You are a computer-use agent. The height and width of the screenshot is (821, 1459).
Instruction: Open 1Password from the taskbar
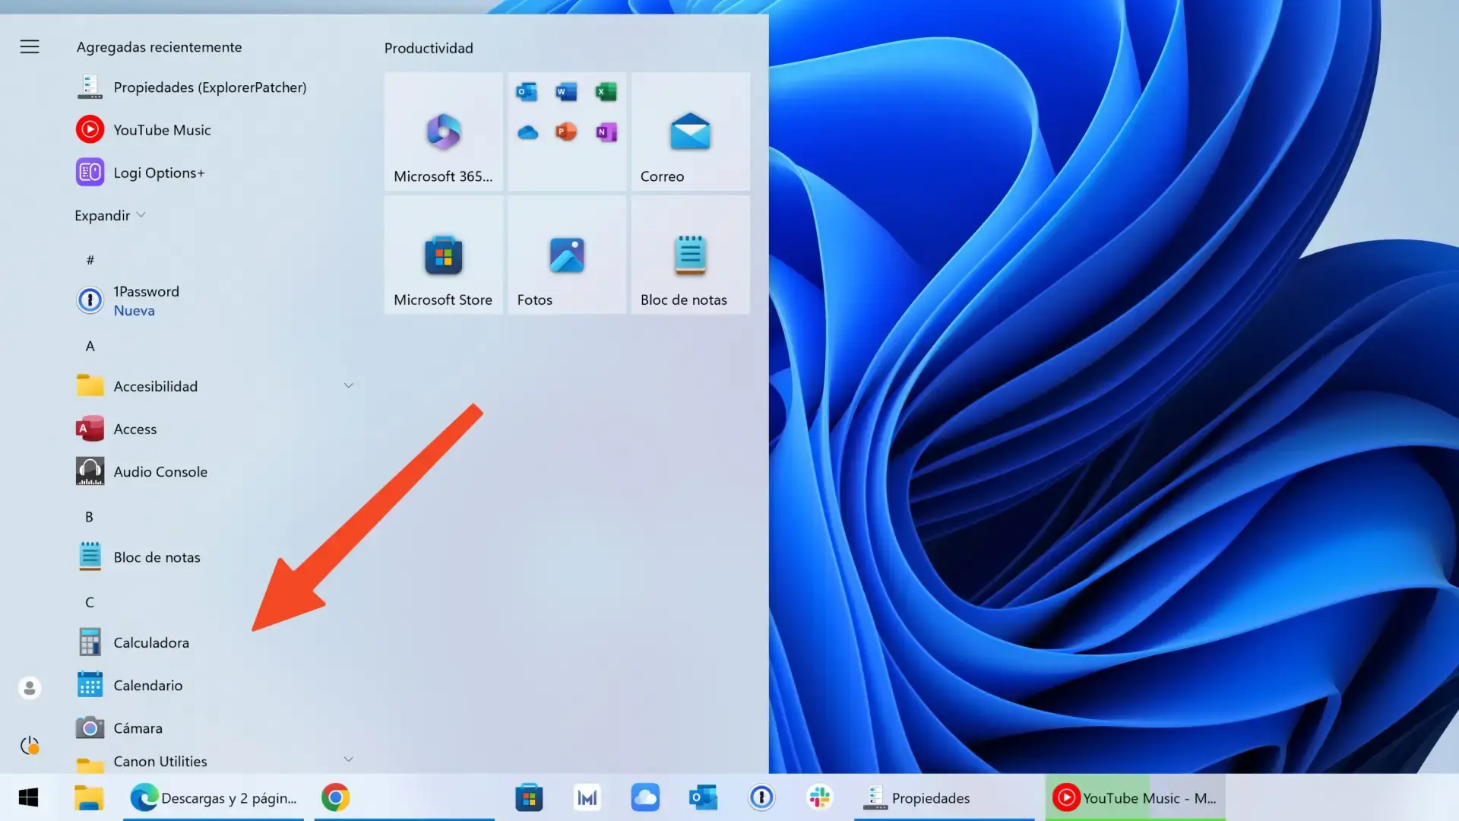coord(761,797)
